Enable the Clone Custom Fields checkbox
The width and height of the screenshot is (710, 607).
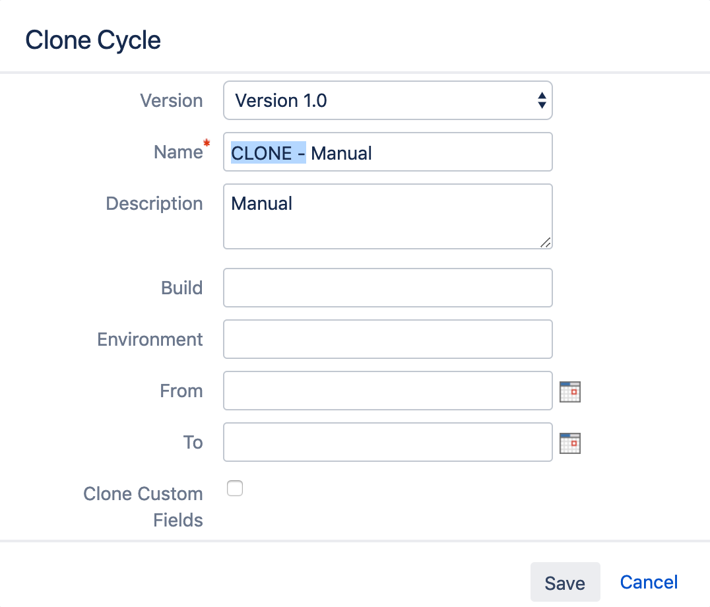tap(235, 488)
